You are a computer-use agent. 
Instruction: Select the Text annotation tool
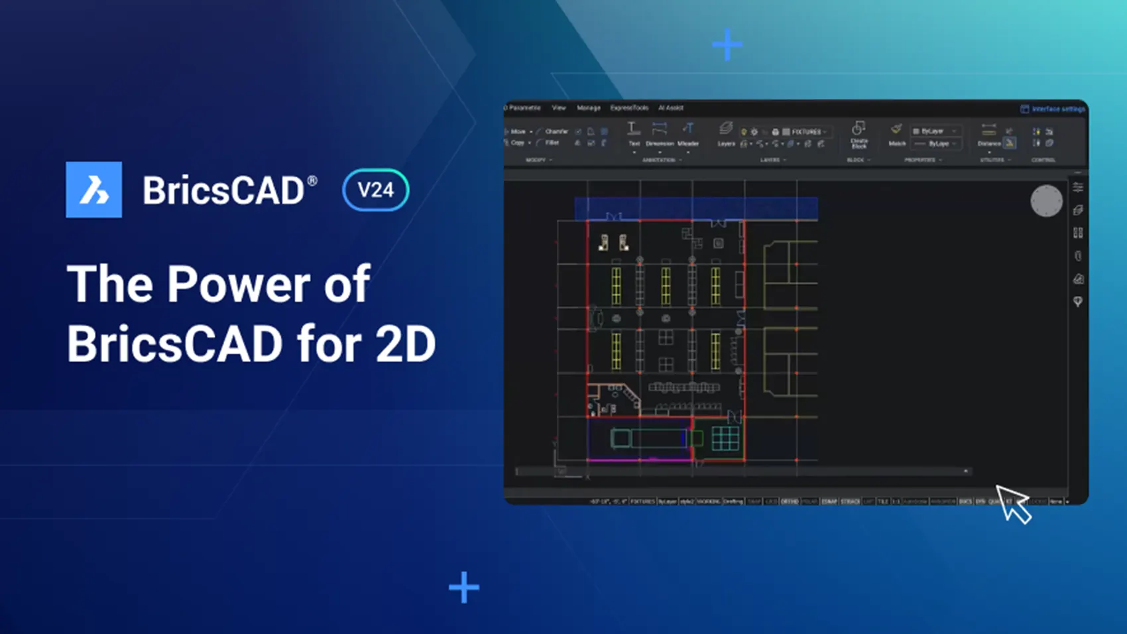(634, 134)
